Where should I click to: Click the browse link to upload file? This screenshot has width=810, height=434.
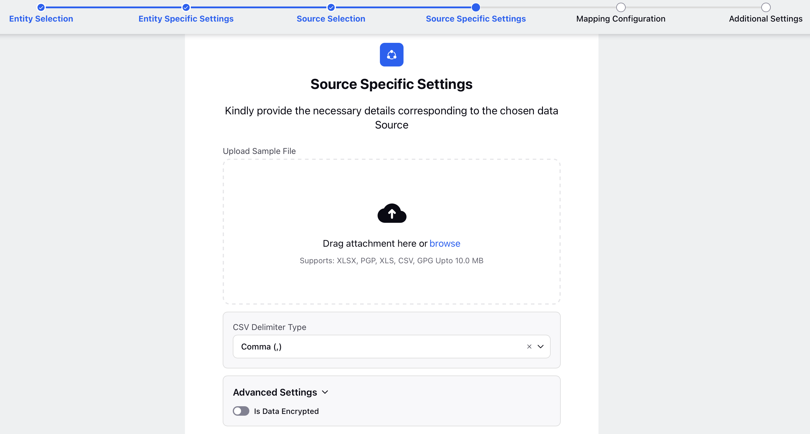(445, 243)
